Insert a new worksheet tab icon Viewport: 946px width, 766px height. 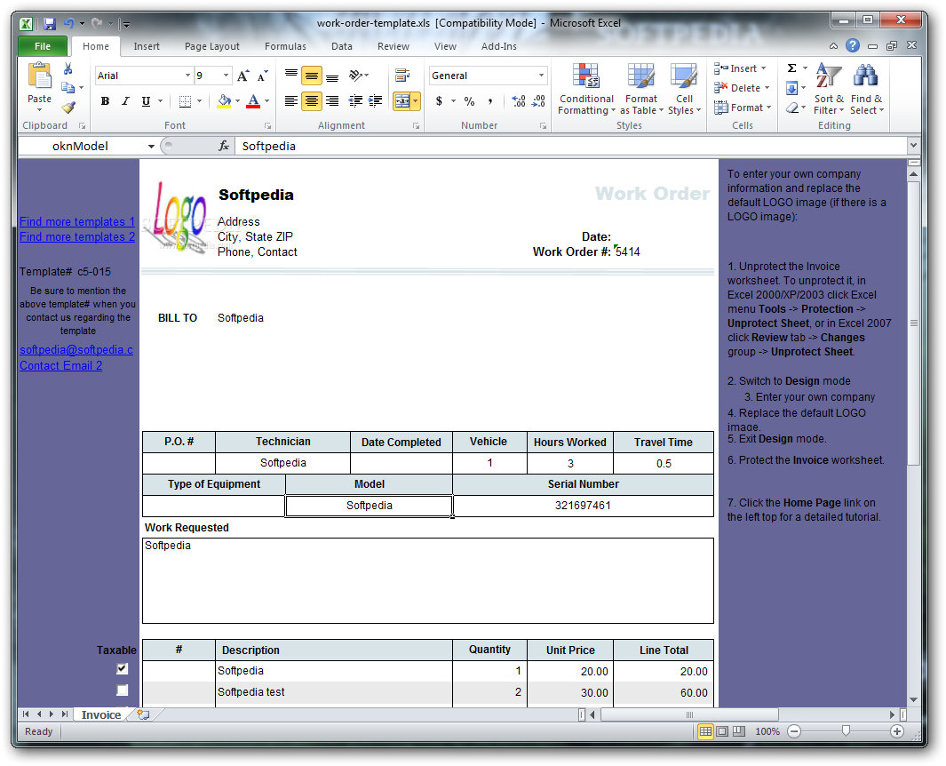coord(143,714)
